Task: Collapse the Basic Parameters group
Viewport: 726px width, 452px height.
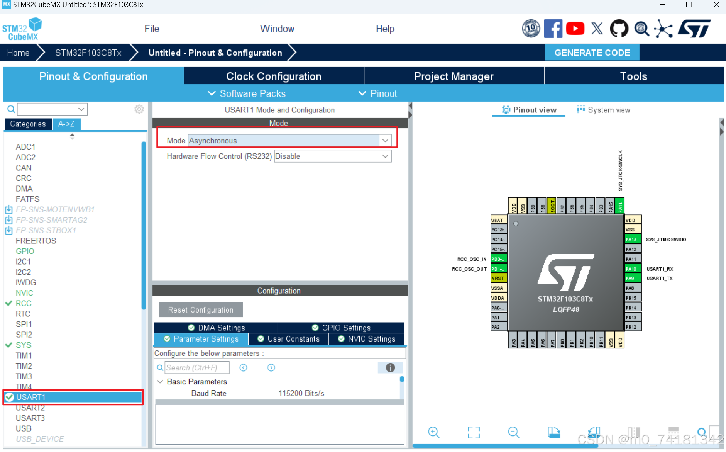Action: 160,382
